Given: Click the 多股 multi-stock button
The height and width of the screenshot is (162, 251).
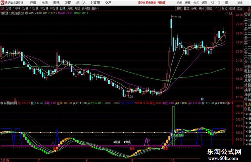Looking at the screenshot, I should [194, 8].
